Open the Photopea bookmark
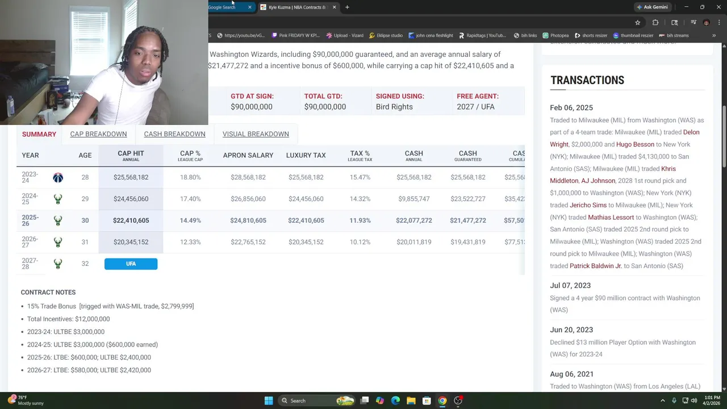The width and height of the screenshot is (727, 409). pyautogui.click(x=555, y=35)
